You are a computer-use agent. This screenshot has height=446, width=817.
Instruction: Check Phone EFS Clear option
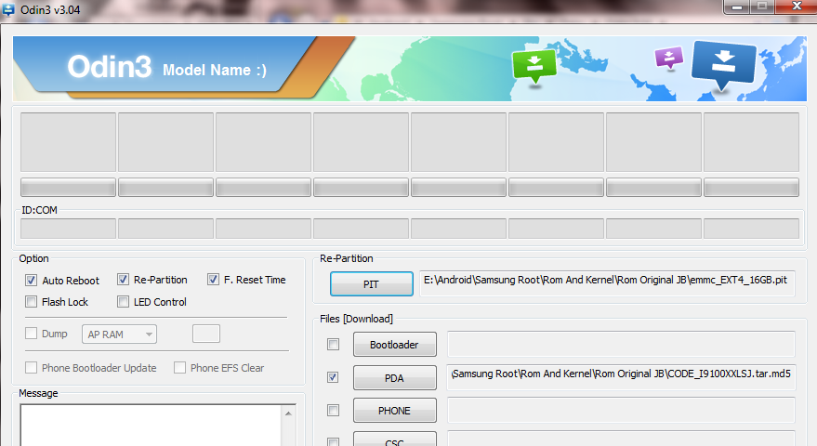click(179, 368)
